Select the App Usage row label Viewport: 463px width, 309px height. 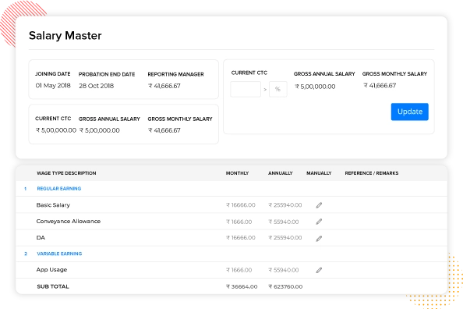tap(51, 270)
